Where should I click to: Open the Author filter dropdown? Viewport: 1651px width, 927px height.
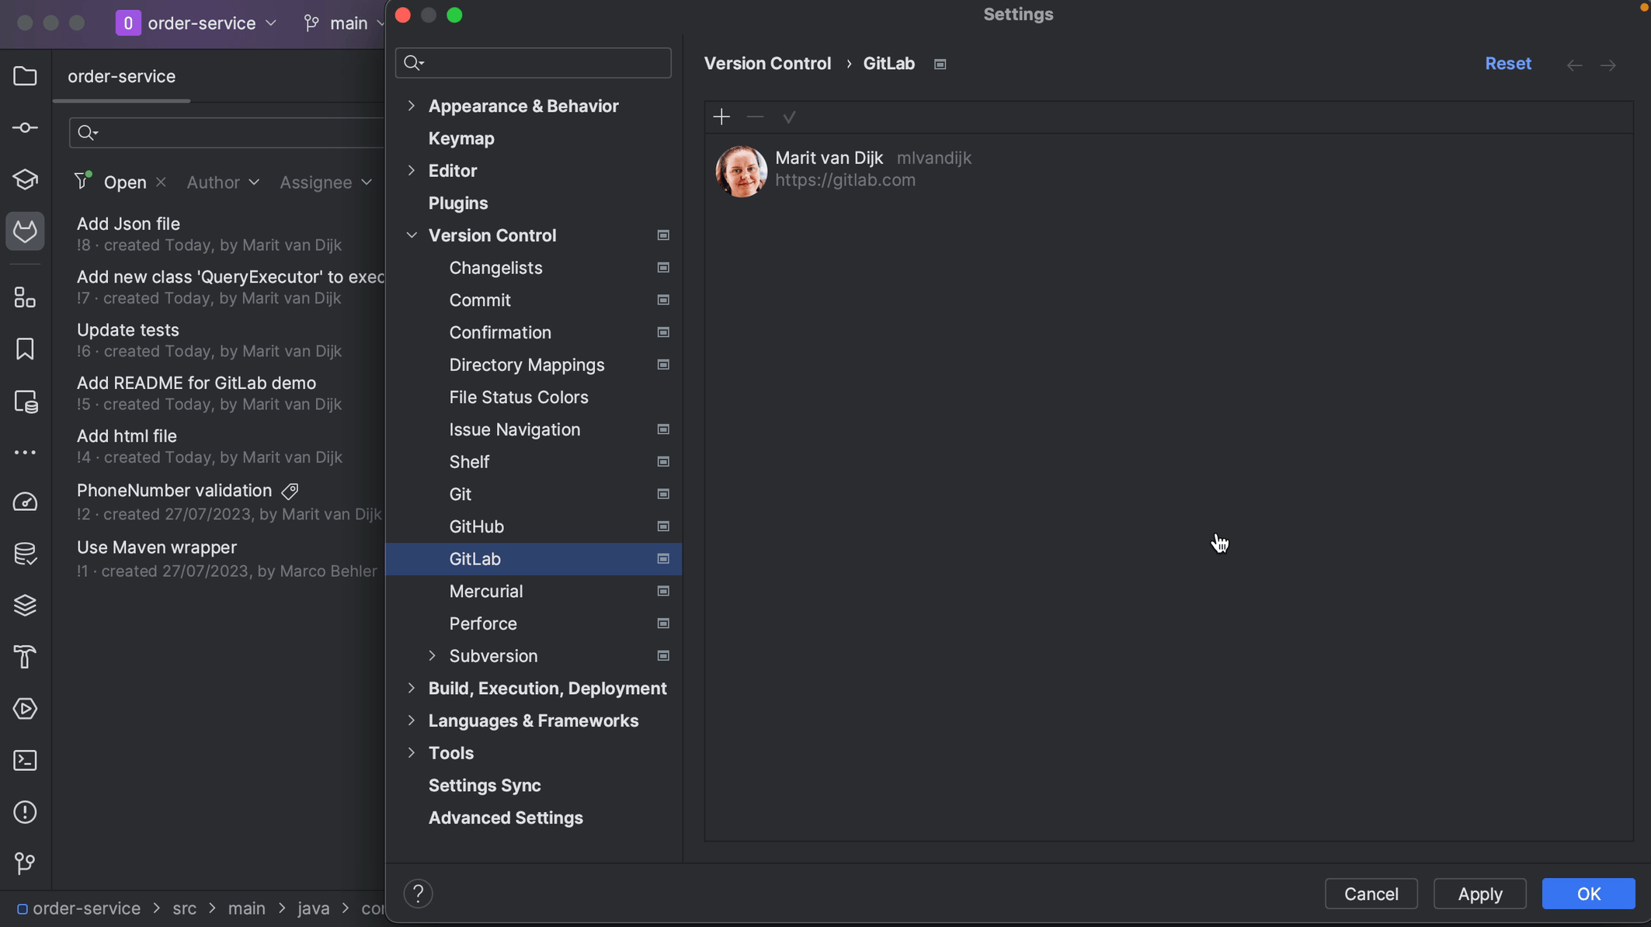(223, 182)
